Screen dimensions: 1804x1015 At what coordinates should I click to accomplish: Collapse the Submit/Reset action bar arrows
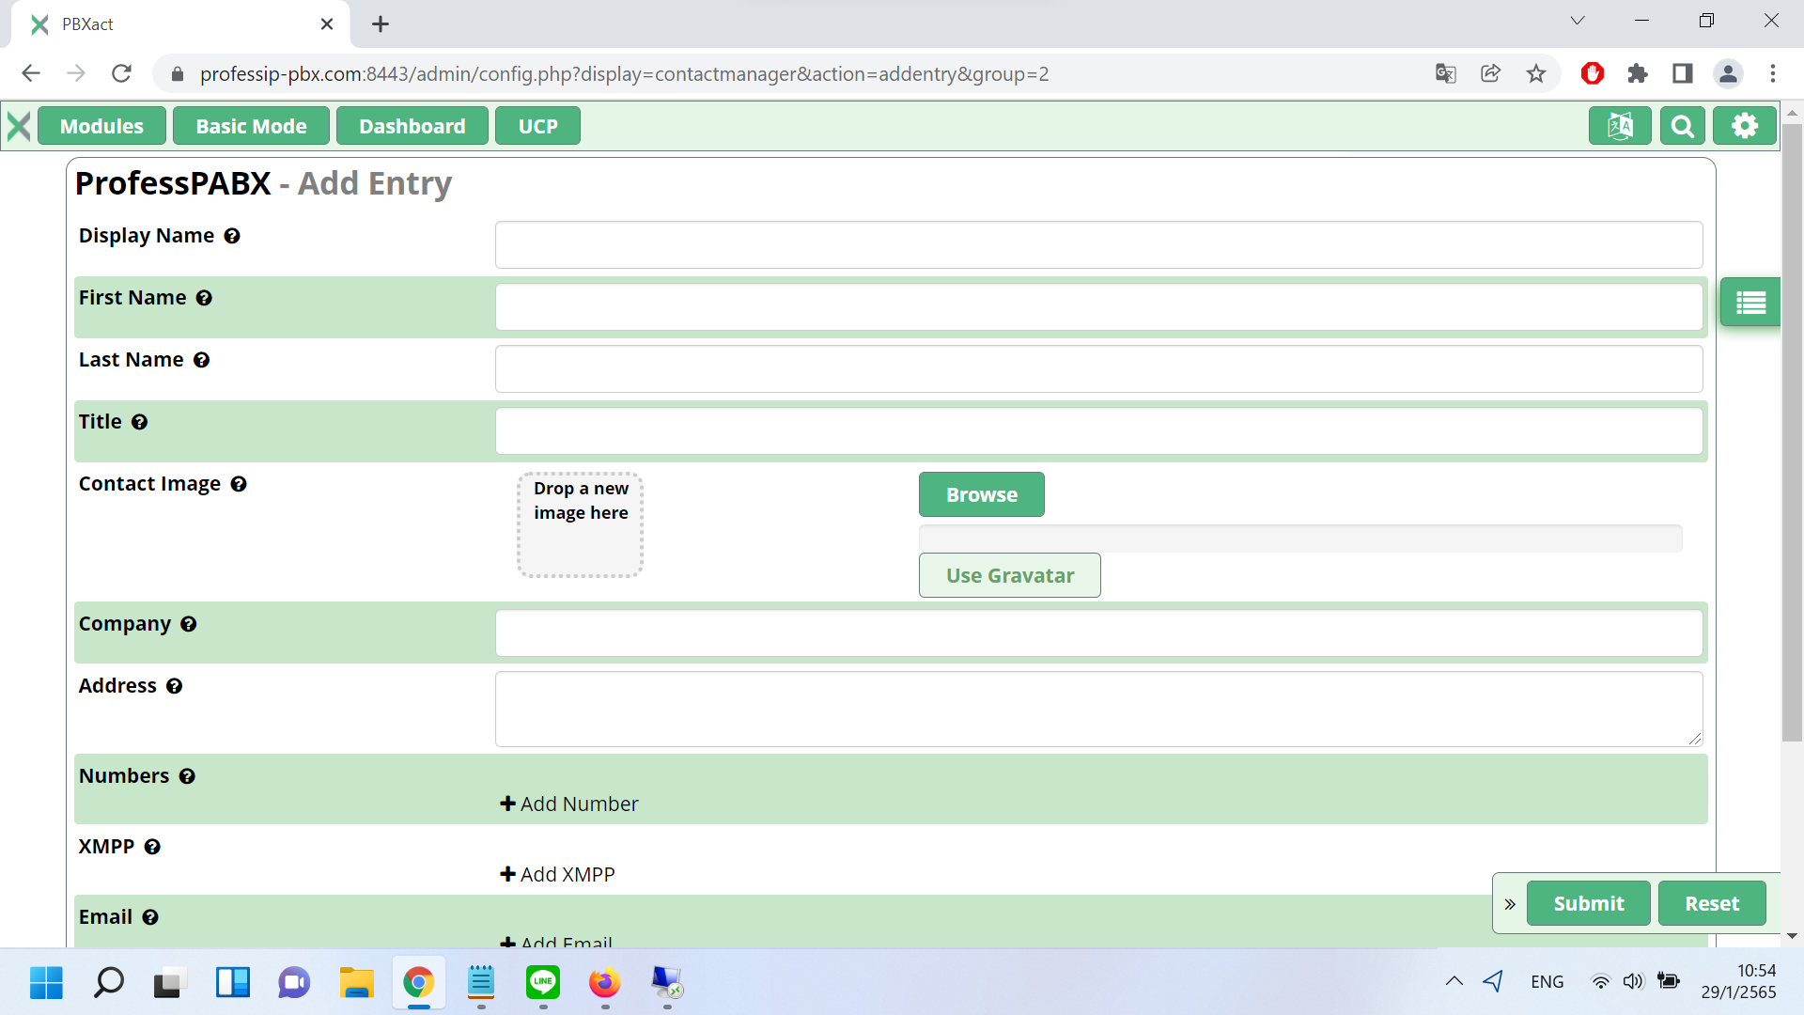point(1510,904)
